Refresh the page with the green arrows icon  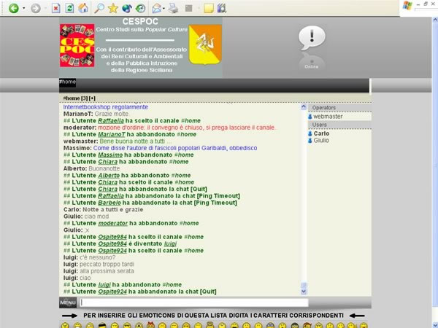pyautogui.click(x=69, y=8)
